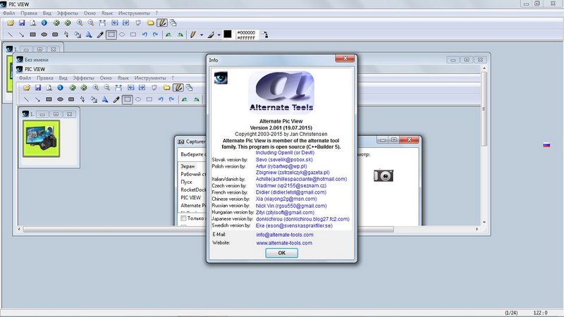564x317 pixels.
Task: Click the cascade windows icon in the main toolbar
Action: [173, 23]
